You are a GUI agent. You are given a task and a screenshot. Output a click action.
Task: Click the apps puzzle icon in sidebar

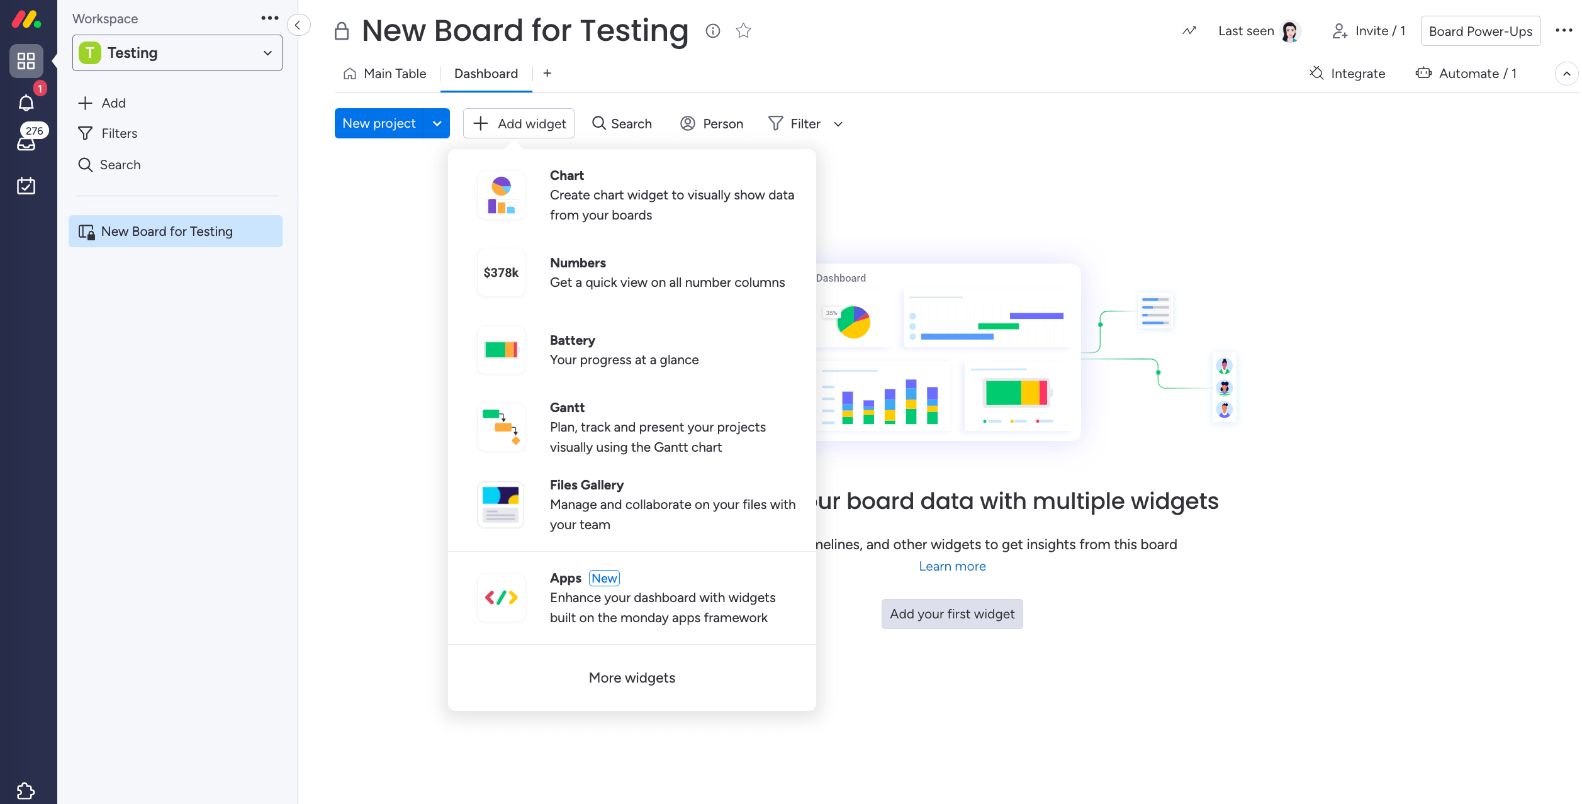point(26,790)
